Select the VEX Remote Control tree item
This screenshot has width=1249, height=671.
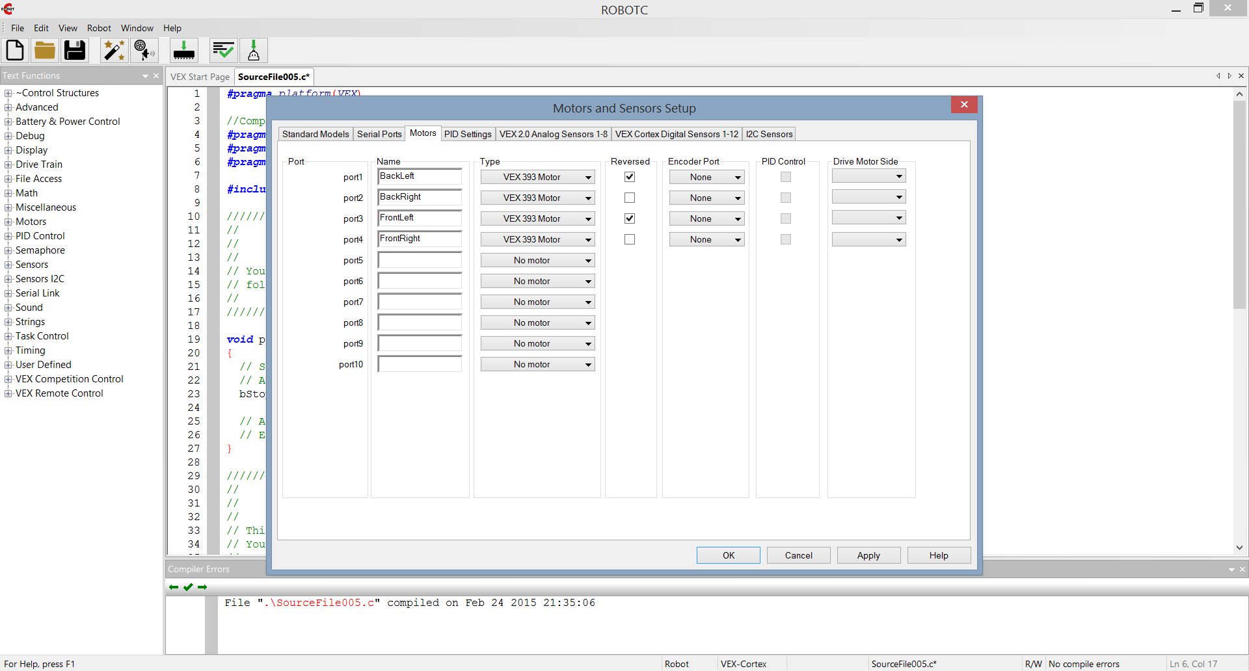(x=59, y=393)
